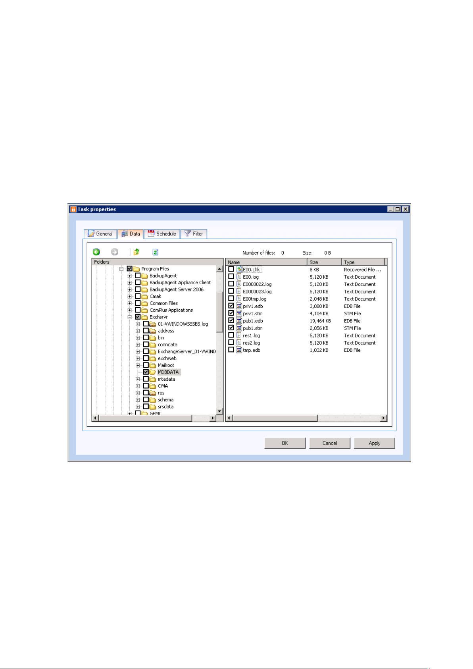The height and width of the screenshot is (669, 473).
Task: Expand the exchweb folder node
Action: (138, 358)
